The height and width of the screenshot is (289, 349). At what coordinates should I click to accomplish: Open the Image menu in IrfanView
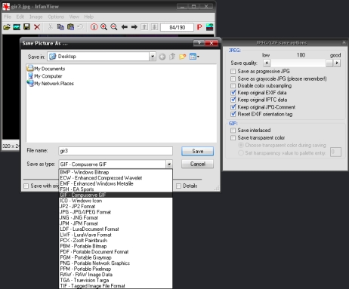click(x=36, y=17)
